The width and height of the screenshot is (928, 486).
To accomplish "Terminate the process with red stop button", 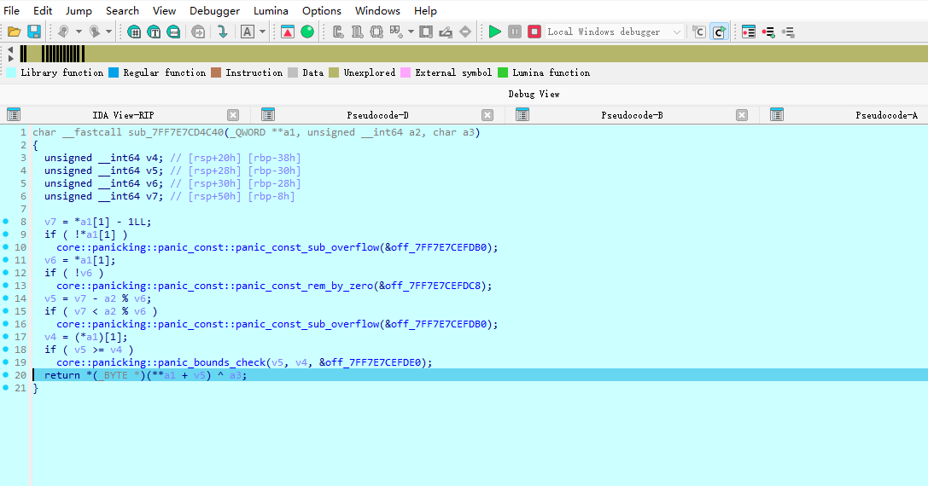I will point(534,32).
